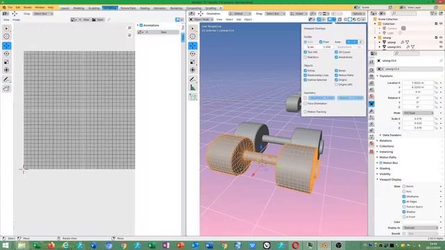445x250 pixels.
Task: Open the Object Mode dropdown
Action: coord(201,19)
